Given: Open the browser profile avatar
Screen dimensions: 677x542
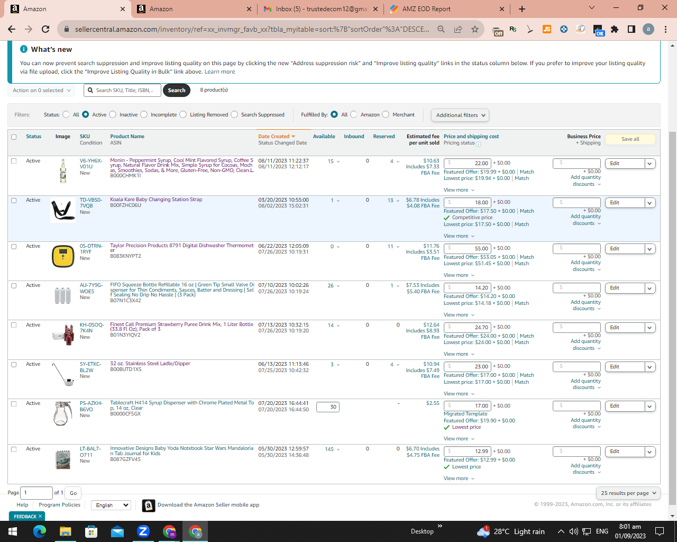Looking at the screenshot, I should click(x=648, y=29).
